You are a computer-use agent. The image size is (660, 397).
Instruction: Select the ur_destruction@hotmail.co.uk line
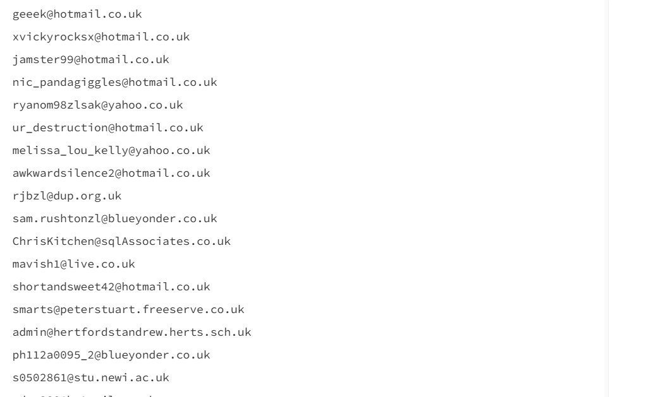[x=107, y=127]
